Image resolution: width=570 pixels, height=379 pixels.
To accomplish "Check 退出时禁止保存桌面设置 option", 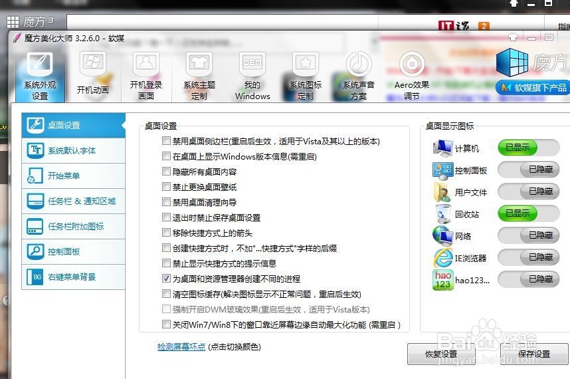I will point(166,217).
